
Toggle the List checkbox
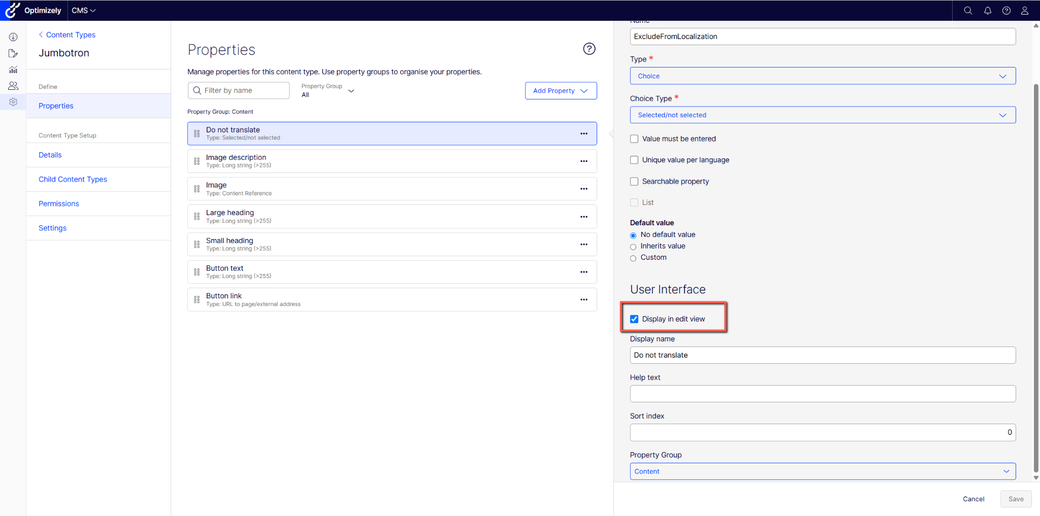coord(634,202)
